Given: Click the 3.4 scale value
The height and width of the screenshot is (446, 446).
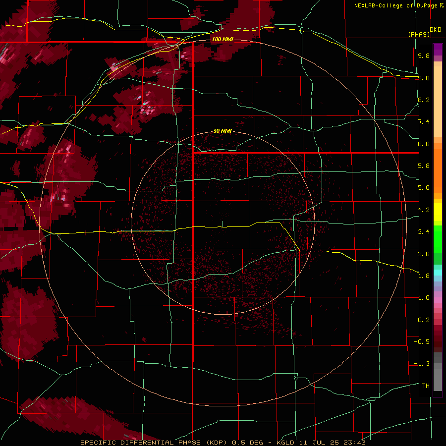Looking at the screenshot, I should 424,232.
